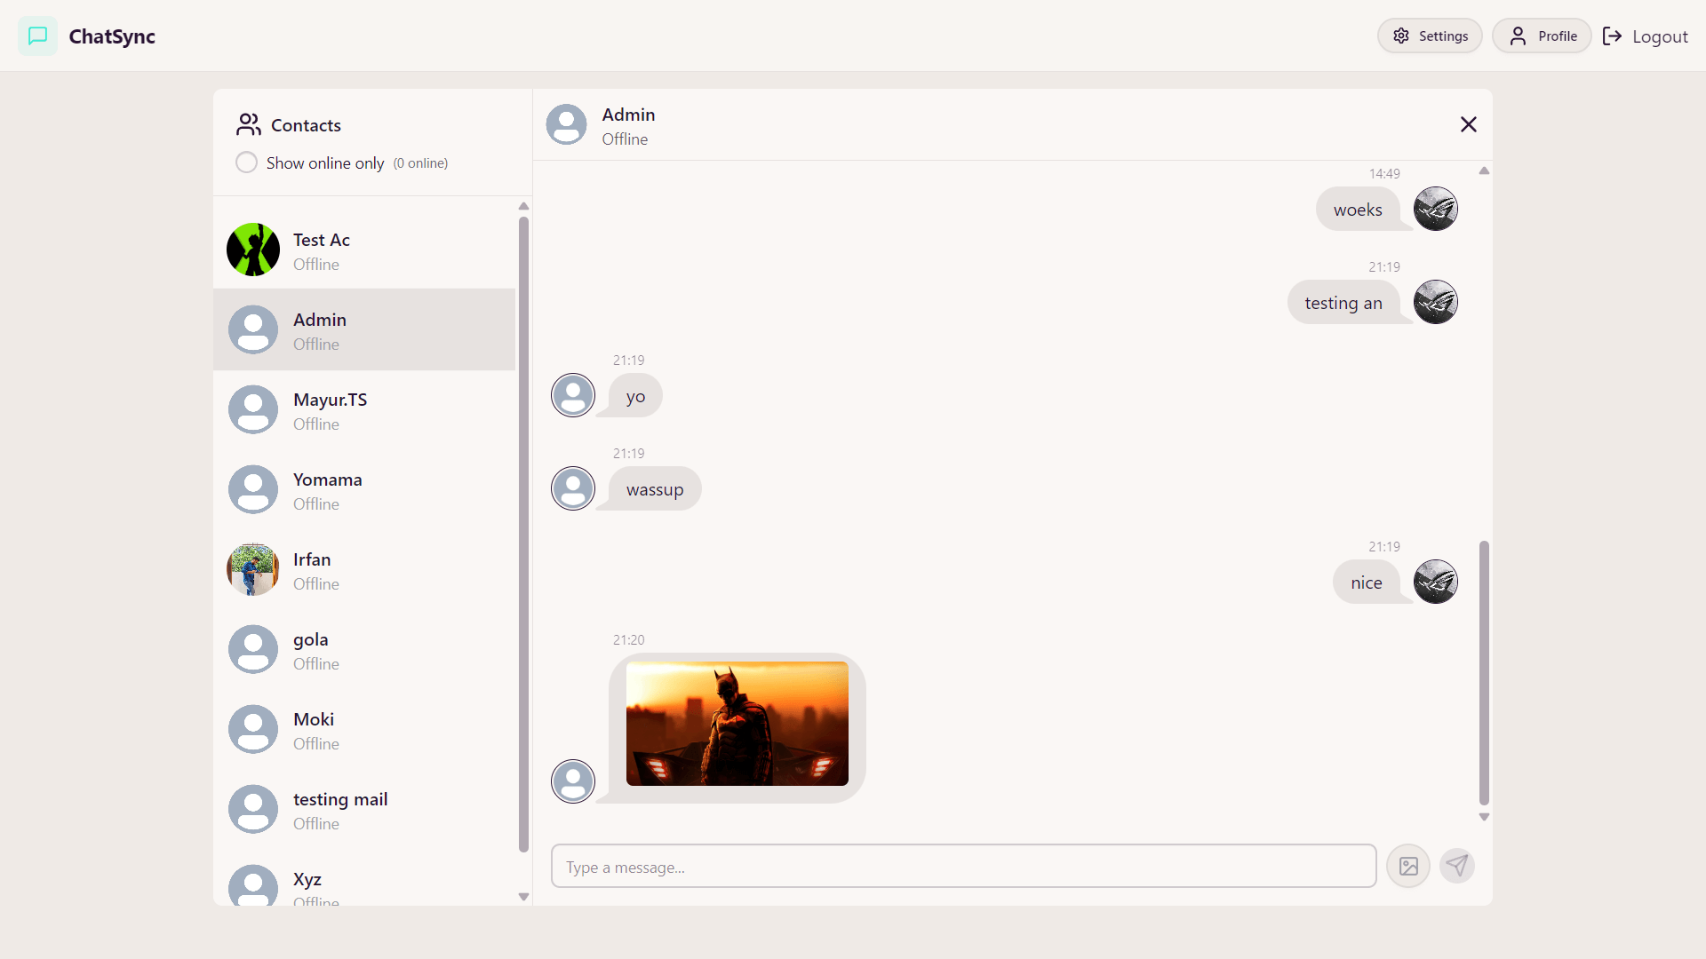Screen dimensions: 1706x959
Task: Click the Profile person icon
Action: coord(1519,36)
